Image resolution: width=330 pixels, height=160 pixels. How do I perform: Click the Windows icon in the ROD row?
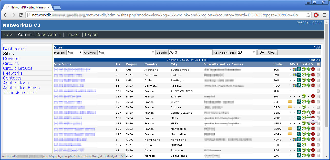(x=295, y=86)
